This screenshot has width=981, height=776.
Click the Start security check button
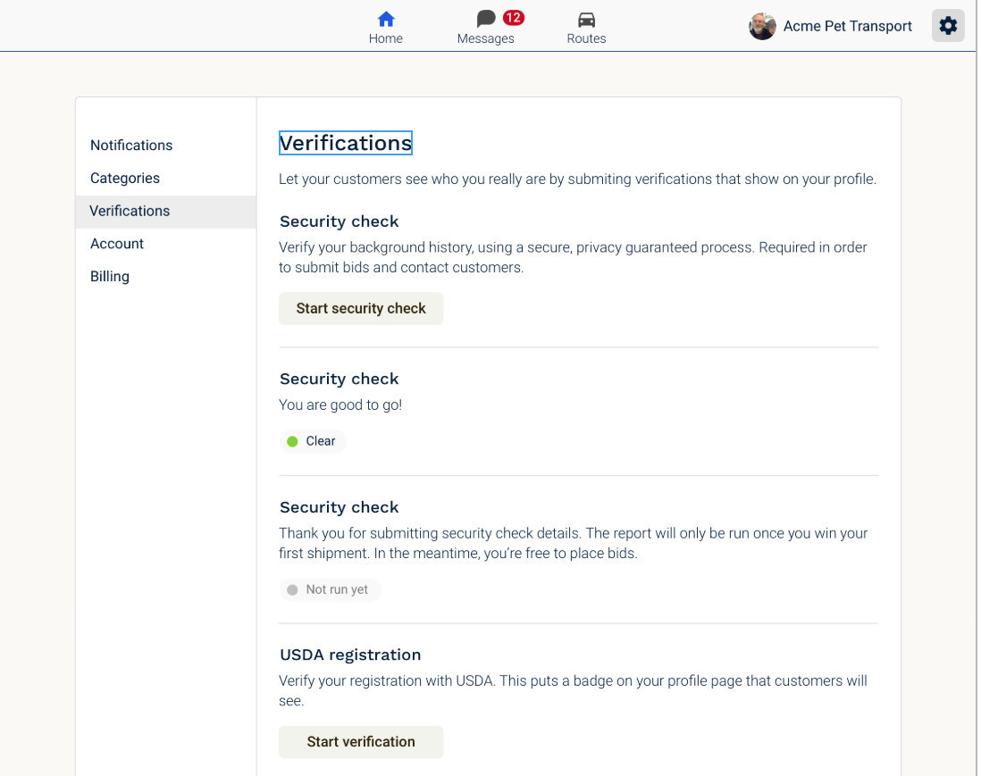(361, 308)
